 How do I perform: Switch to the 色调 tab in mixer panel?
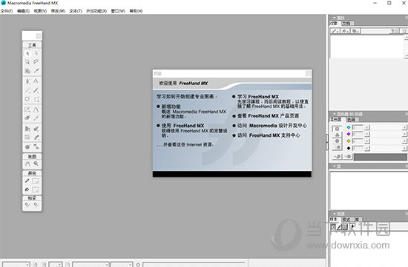click(x=351, y=120)
